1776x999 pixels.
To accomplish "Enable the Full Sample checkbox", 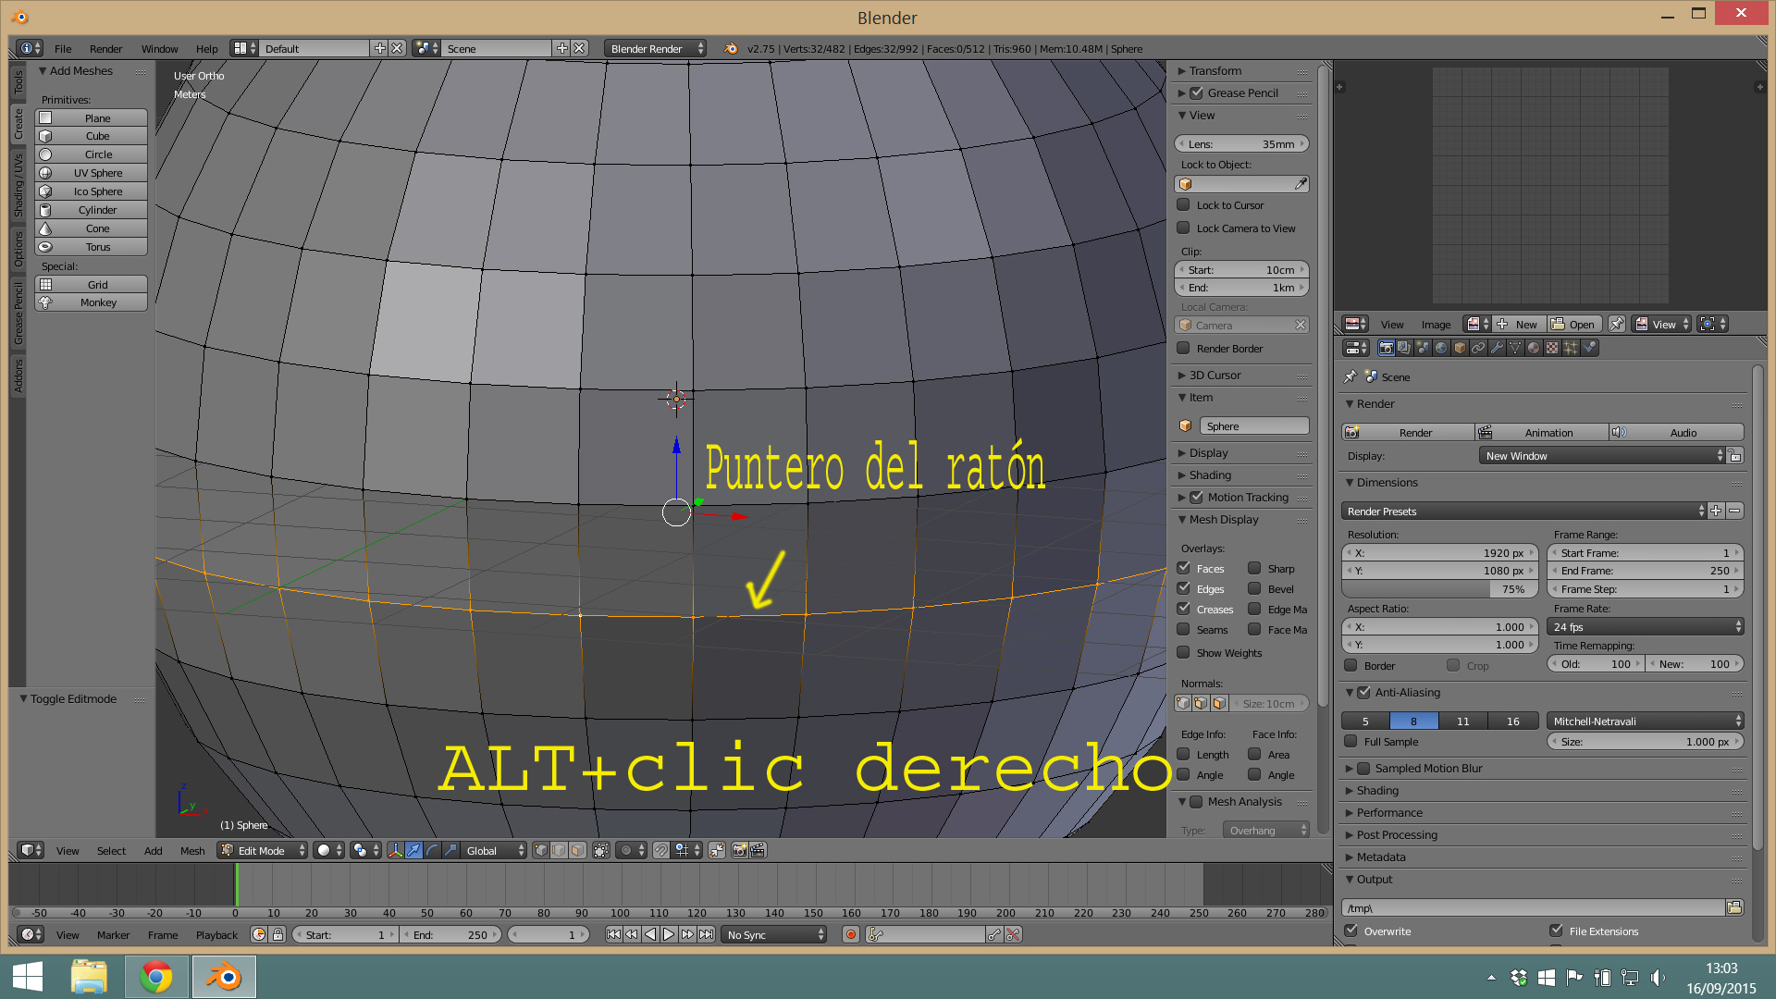I will click(1350, 741).
